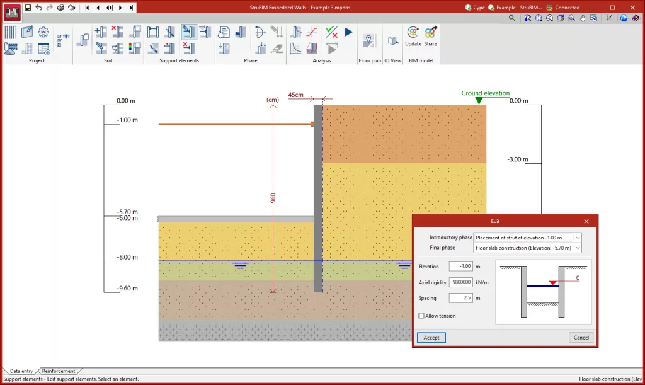The image size is (645, 385).
Task: Switch to the Reinforcement tab
Action: tap(59, 371)
